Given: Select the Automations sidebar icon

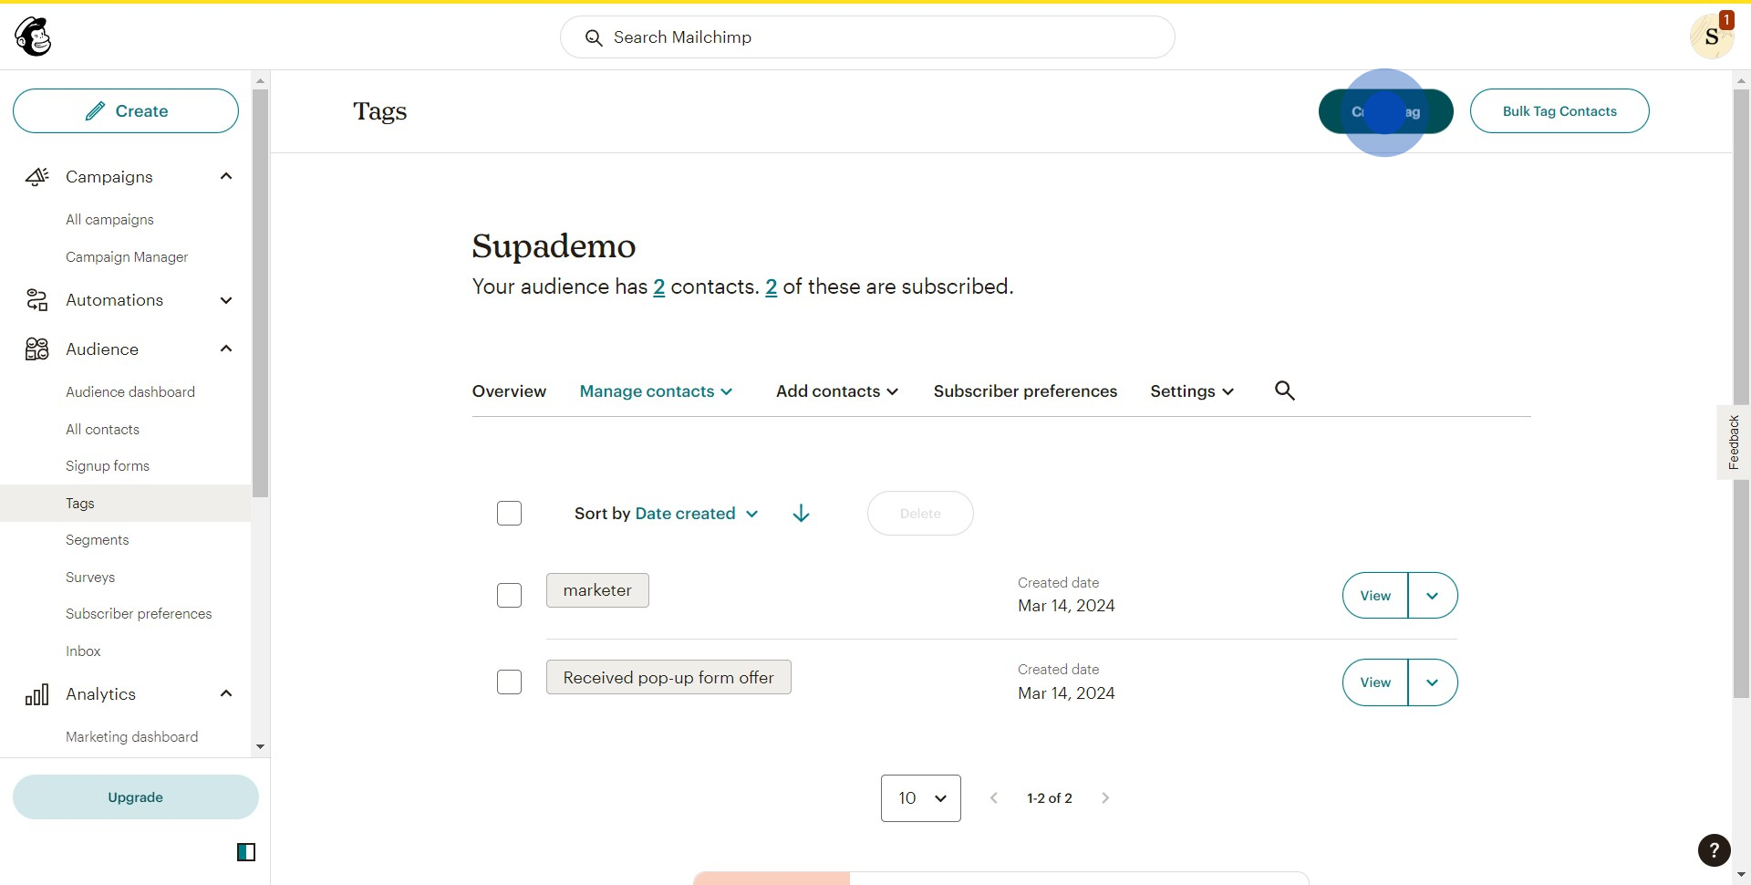Looking at the screenshot, I should pos(36,300).
